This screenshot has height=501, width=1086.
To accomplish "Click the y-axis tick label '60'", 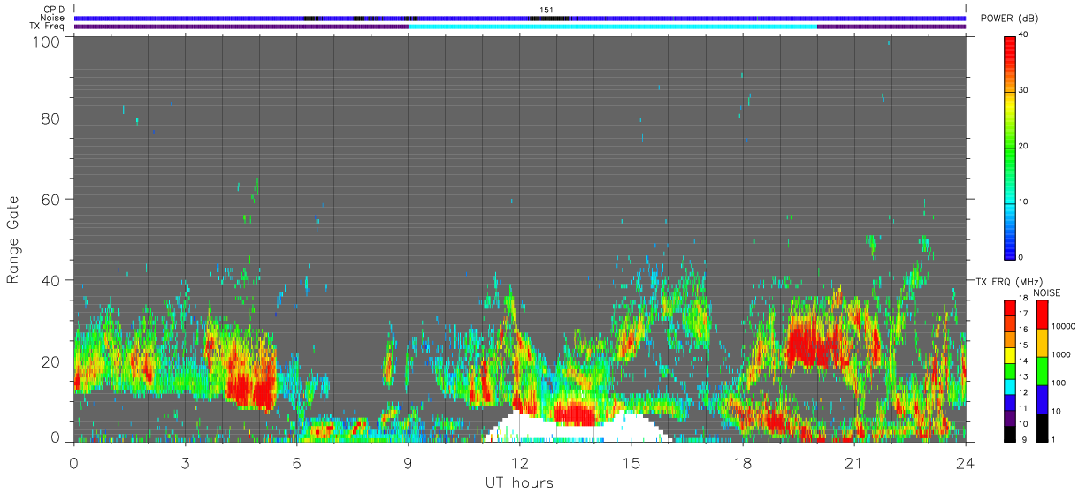I will (50, 199).
